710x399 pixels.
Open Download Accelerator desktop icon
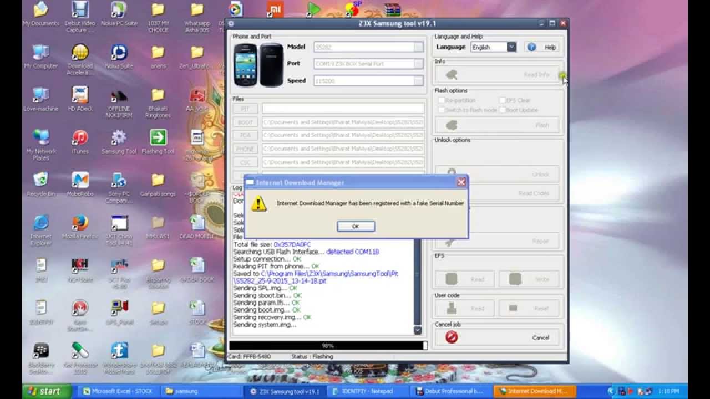point(80,60)
